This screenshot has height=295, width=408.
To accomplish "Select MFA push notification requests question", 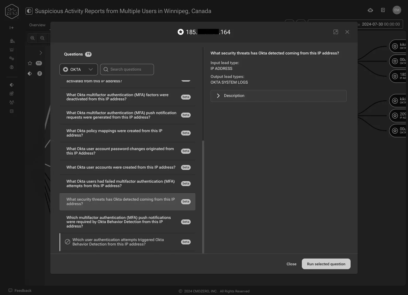I will (x=127, y=115).
